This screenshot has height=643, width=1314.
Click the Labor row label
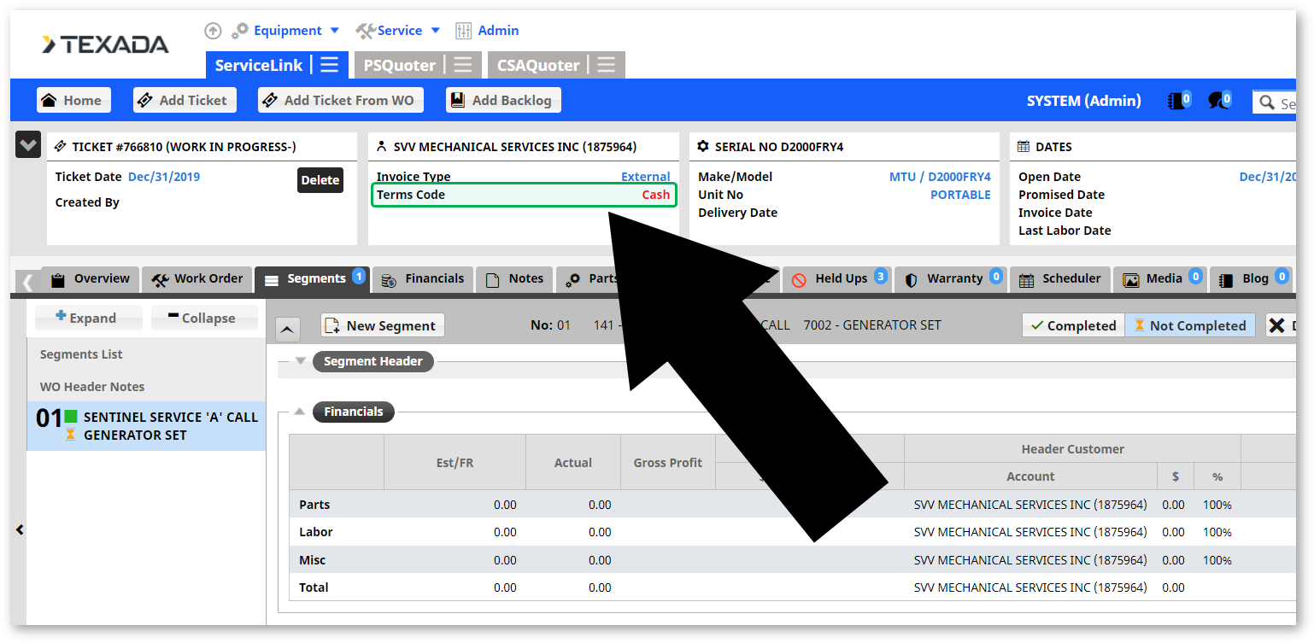[316, 532]
